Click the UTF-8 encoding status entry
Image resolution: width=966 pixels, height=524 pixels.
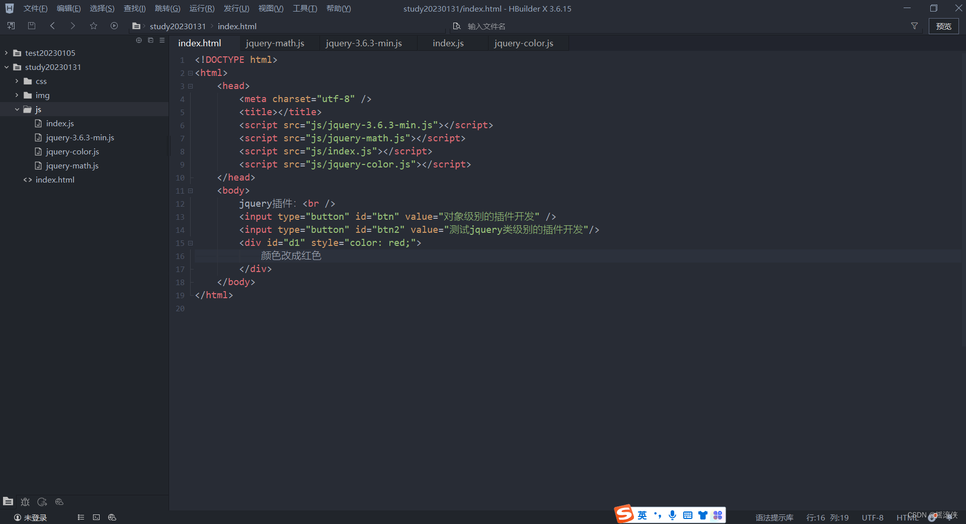pyautogui.click(x=872, y=517)
